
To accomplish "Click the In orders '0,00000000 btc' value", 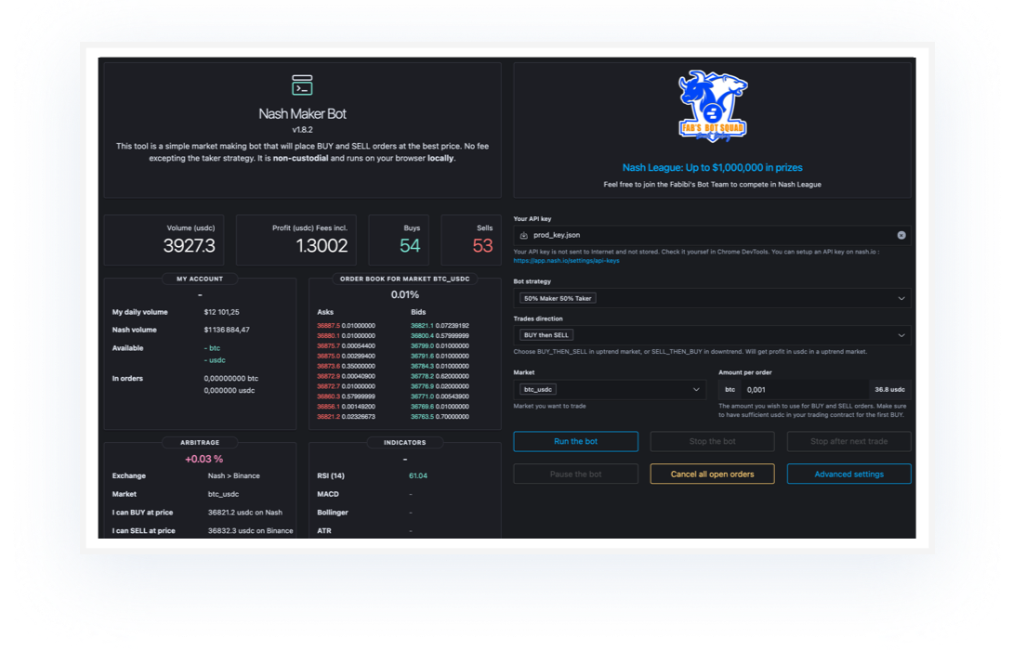I will (230, 378).
